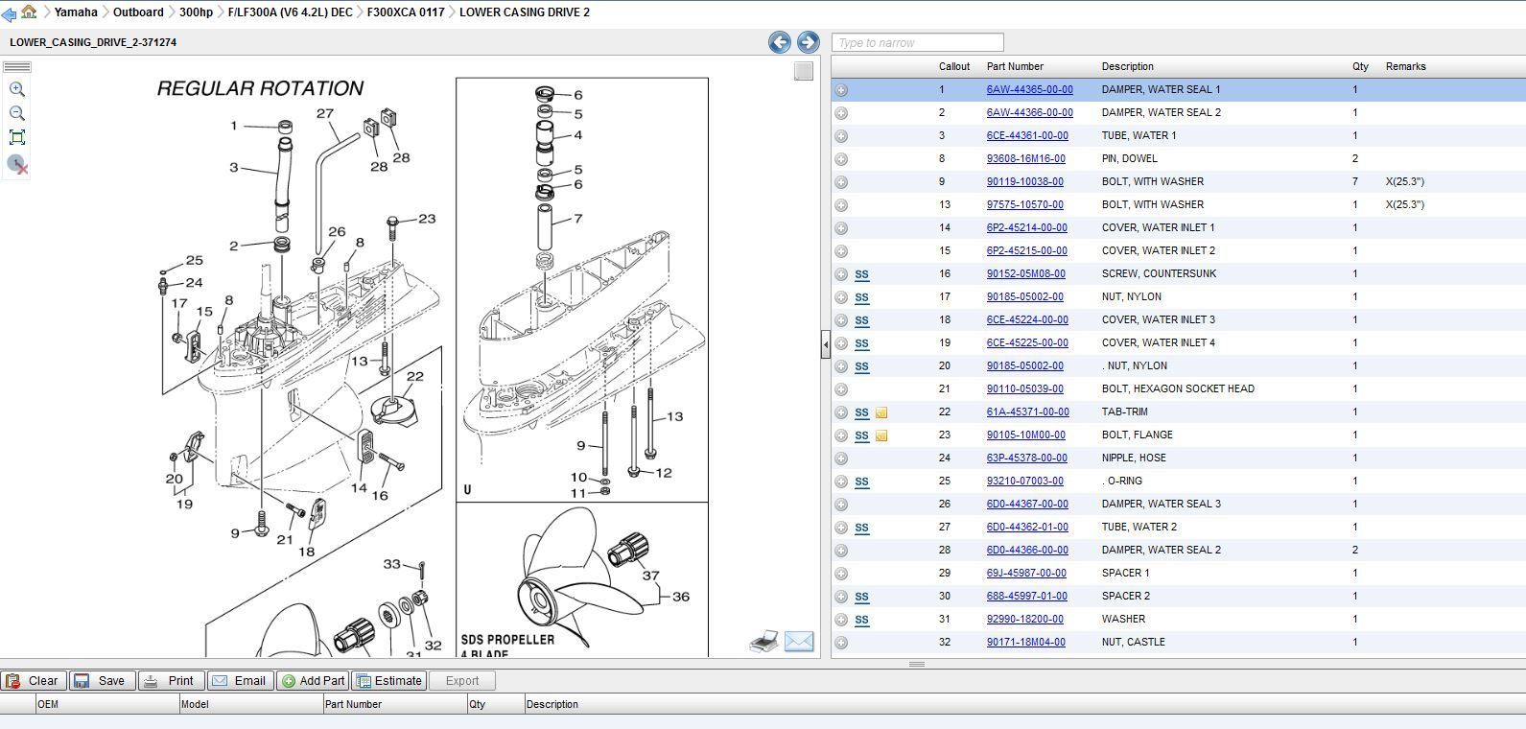1526x729 pixels.
Task: Click the magnifier with red X icon
Action: pos(17,164)
